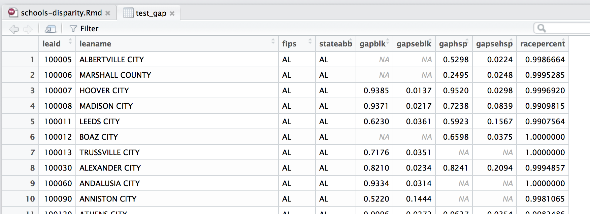Select ANNISTON CITY cell
Screen dimensions: 590x214
pos(177,199)
